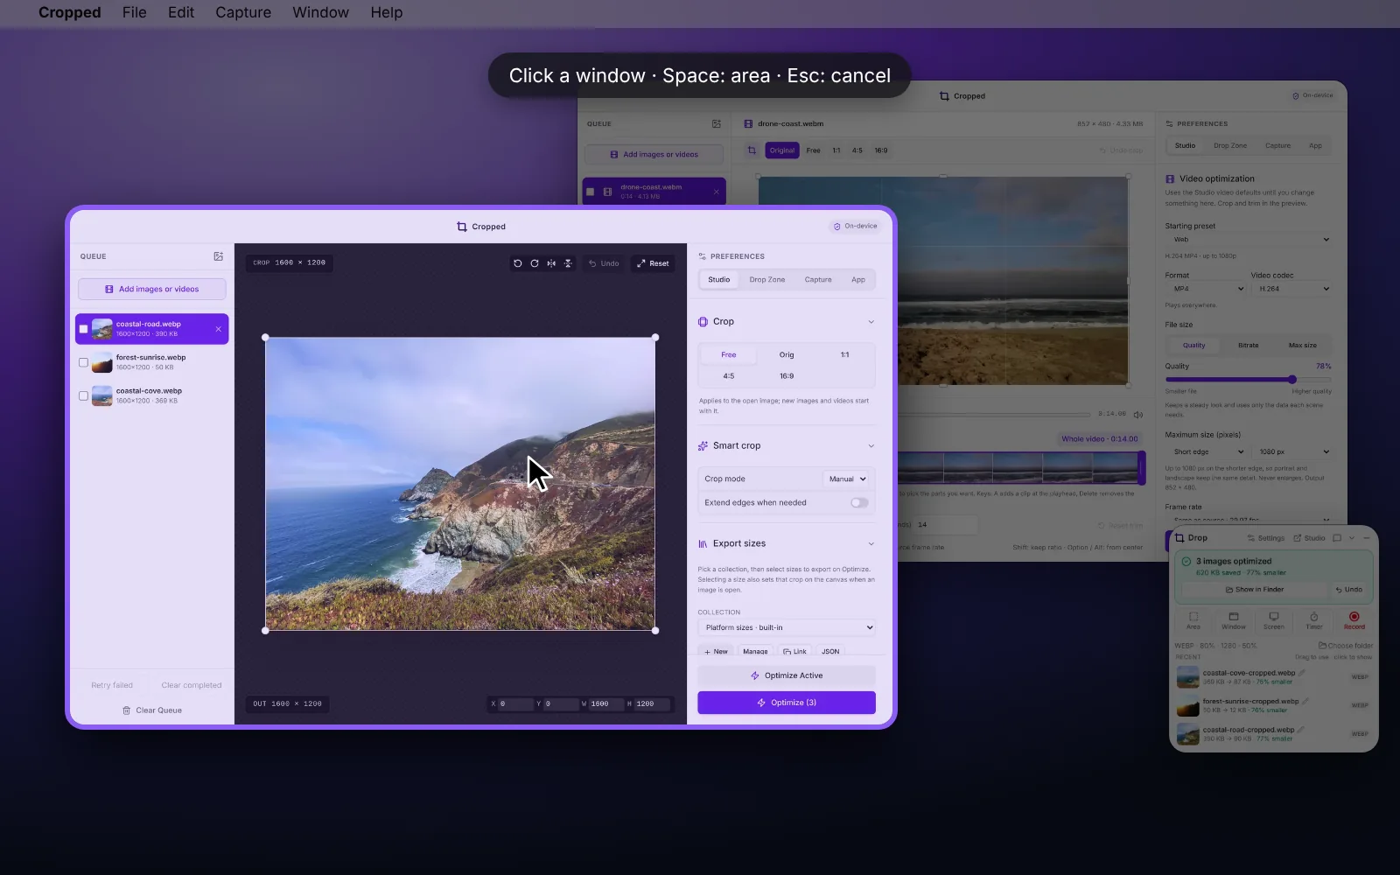Open the Capture menu in the menu bar

click(x=243, y=12)
